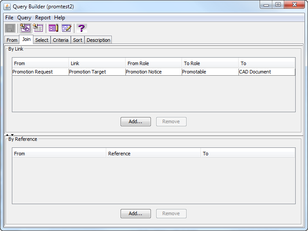
Task: Select the Promotable cell
Action: click(210, 72)
